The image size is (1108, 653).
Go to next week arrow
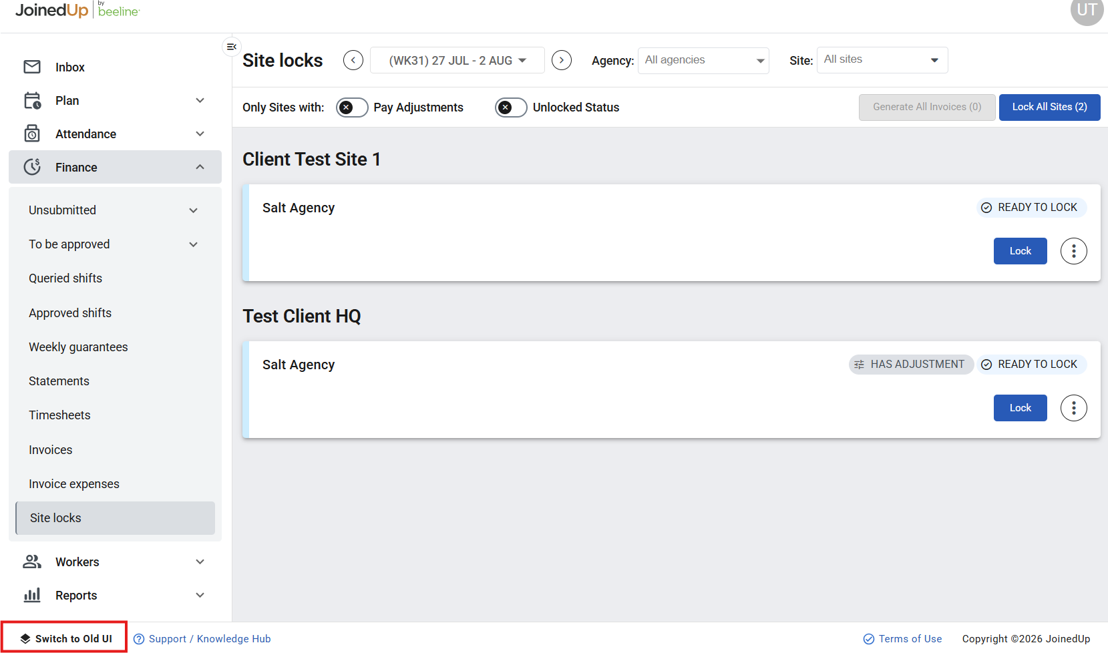click(562, 60)
